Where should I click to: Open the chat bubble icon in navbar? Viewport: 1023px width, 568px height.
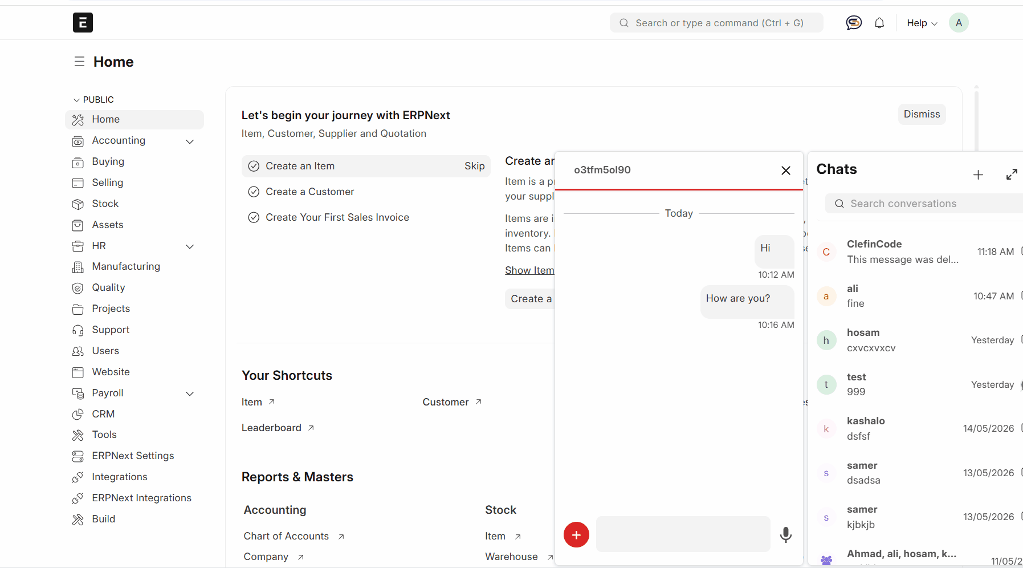(x=853, y=23)
